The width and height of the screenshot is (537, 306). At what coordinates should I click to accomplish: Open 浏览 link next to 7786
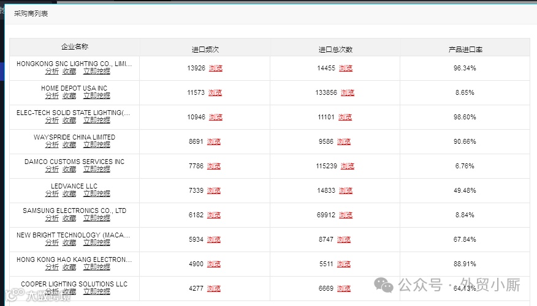[214, 166]
